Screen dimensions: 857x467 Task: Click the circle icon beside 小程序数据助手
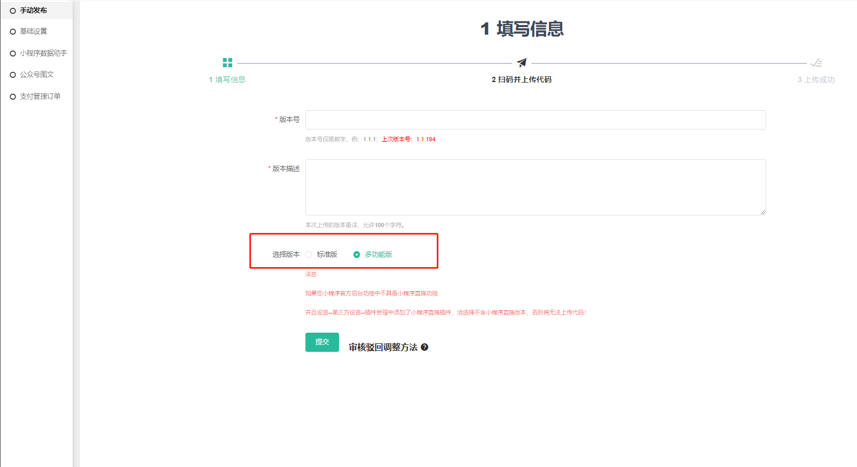click(x=13, y=53)
